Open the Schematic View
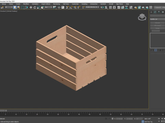The image size is (165, 123). coord(126,8)
